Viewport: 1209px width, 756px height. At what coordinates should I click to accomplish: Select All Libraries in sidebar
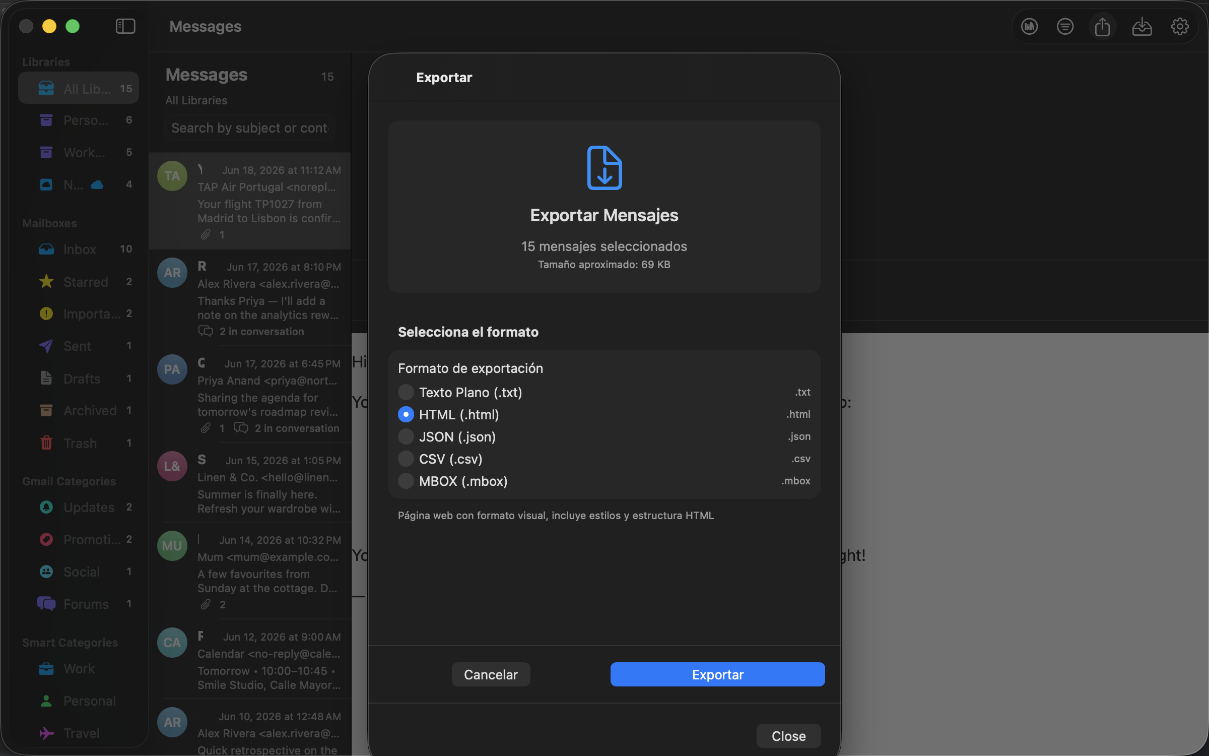(x=79, y=88)
